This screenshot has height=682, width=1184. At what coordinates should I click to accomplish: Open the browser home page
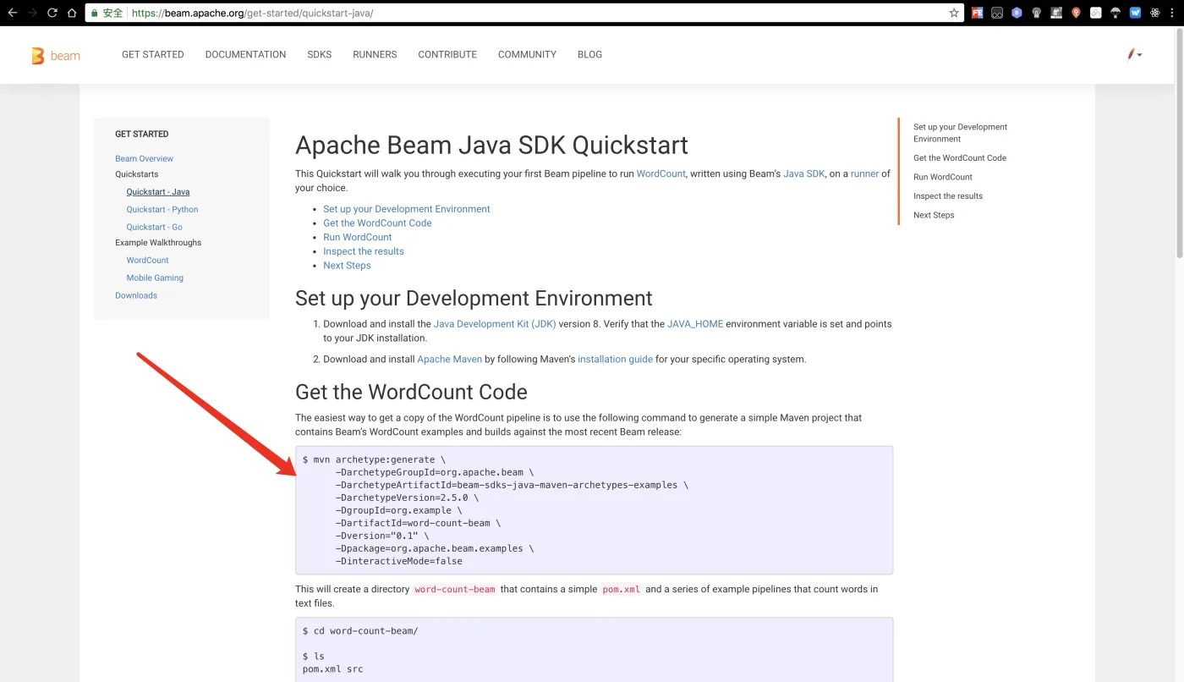[x=72, y=13]
